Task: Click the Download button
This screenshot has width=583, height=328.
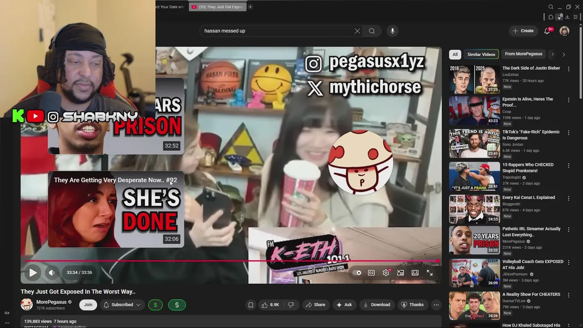Action: tap(377, 305)
